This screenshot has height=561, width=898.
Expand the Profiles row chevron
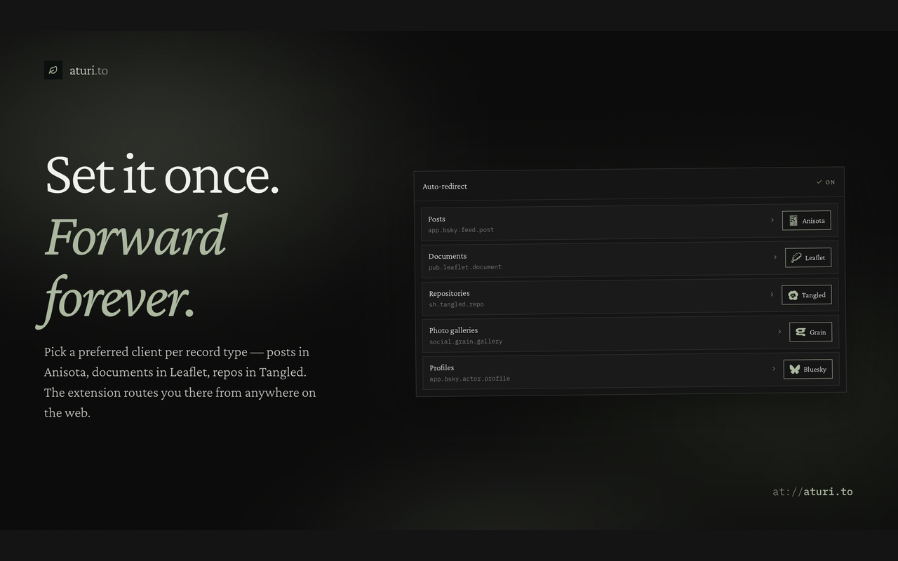tap(774, 369)
